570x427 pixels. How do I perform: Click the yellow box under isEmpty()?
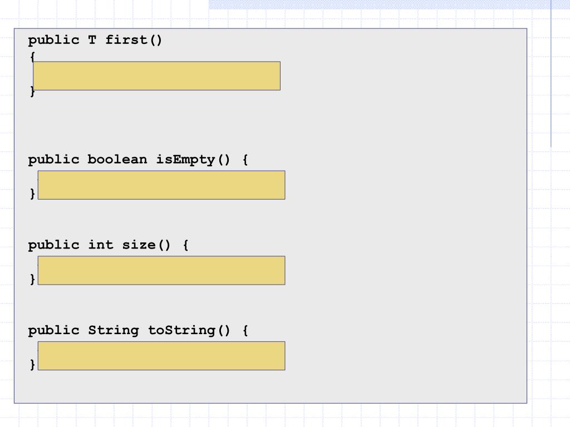pos(161,185)
